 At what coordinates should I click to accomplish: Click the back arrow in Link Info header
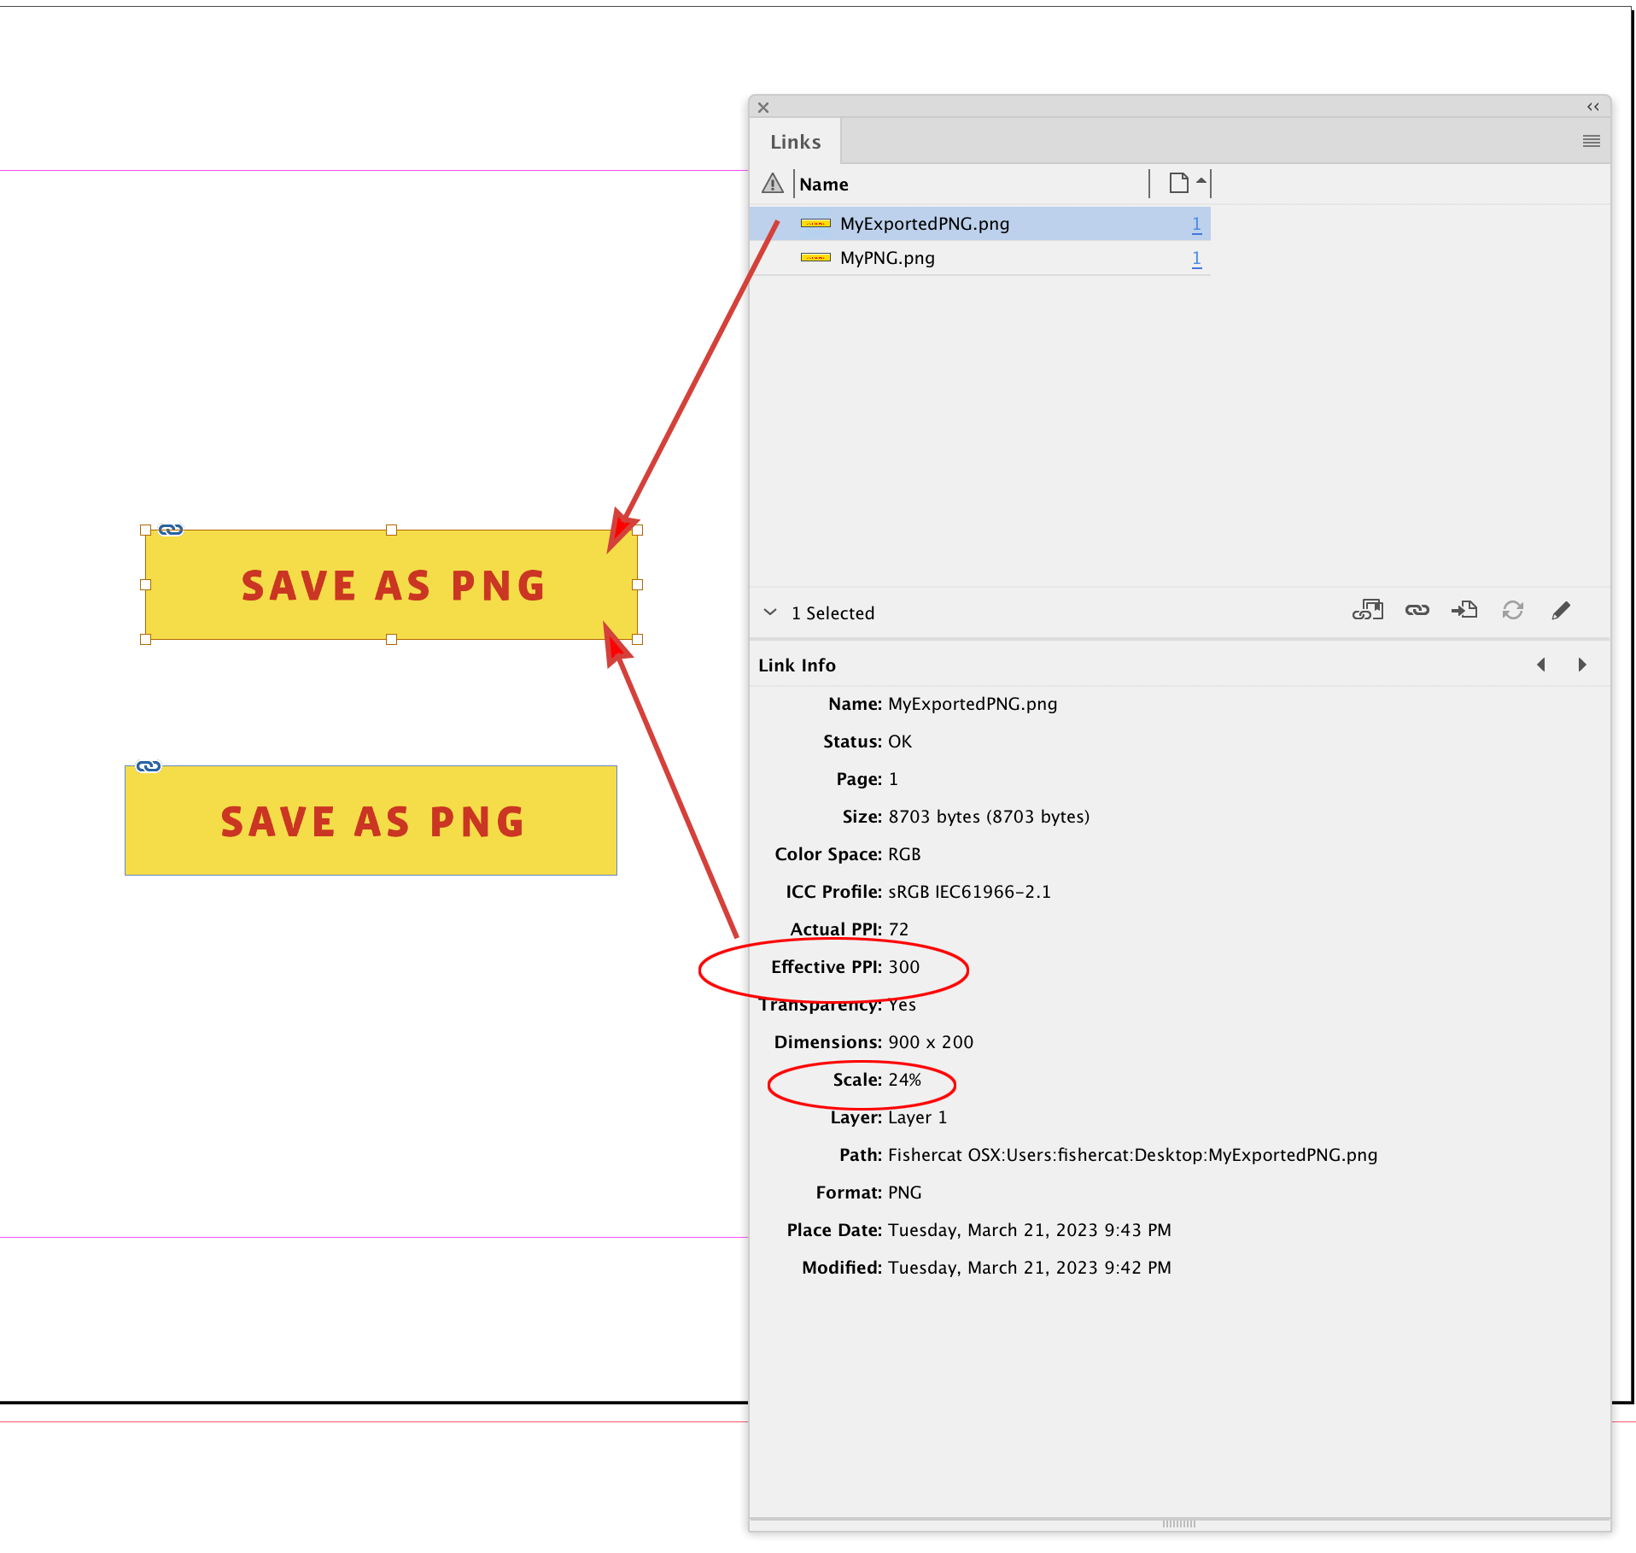tap(1541, 664)
